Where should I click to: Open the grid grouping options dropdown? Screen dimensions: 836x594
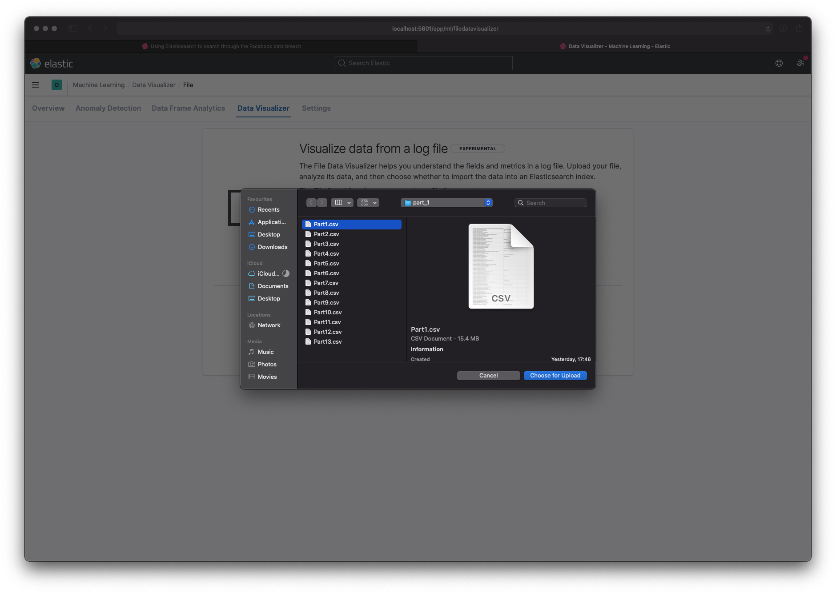click(368, 203)
